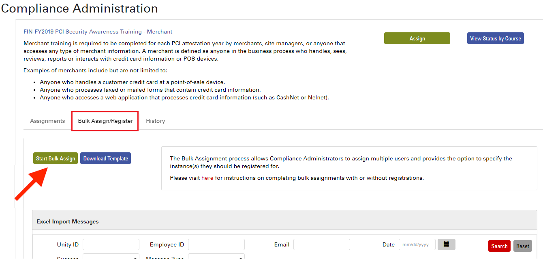
Task: Expand the Success dropdown
Action: [x=111, y=257]
